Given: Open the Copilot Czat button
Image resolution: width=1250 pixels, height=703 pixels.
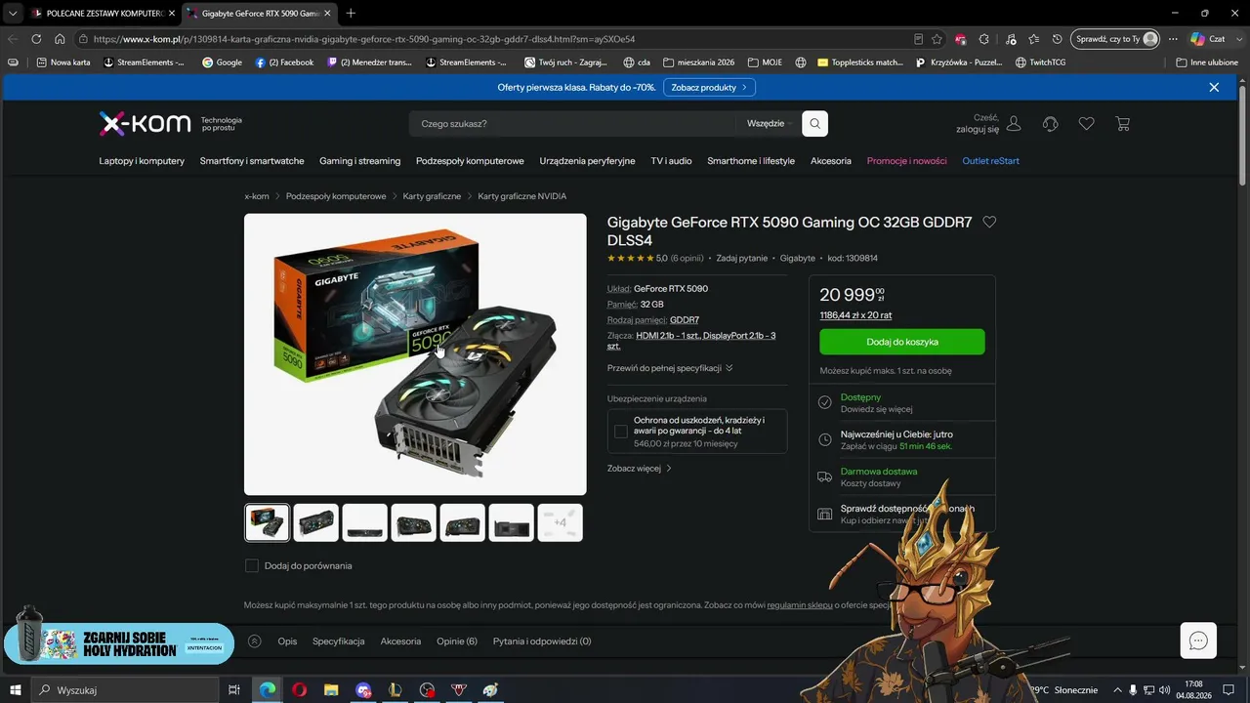Looking at the screenshot, I should coord(1207,39).
